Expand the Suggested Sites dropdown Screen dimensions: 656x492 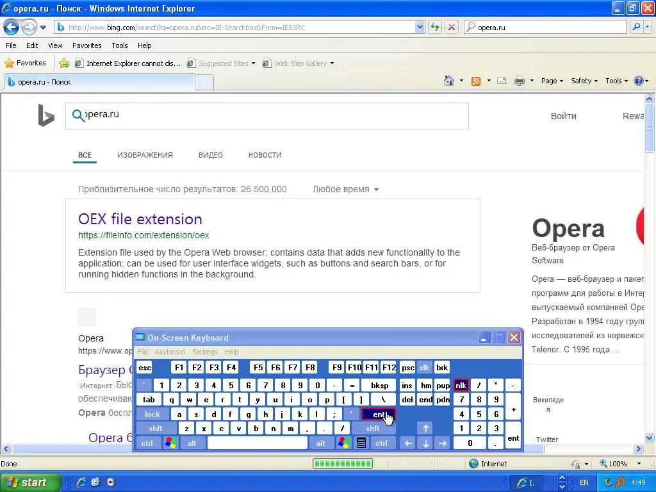point(253,63)
